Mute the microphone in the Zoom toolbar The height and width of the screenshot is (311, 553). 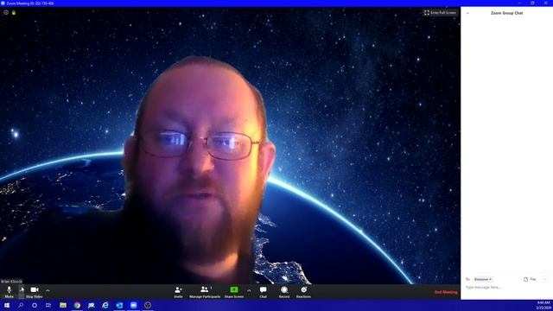pyautogui.click(x=10, y=292)
